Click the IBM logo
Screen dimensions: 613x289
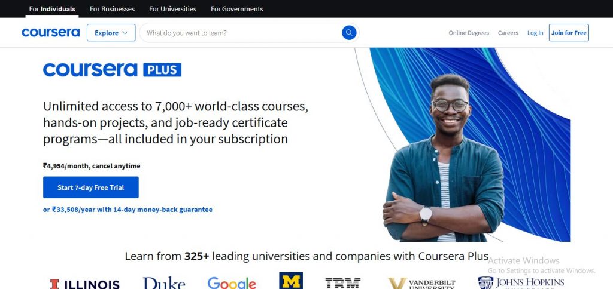(343, 283)
